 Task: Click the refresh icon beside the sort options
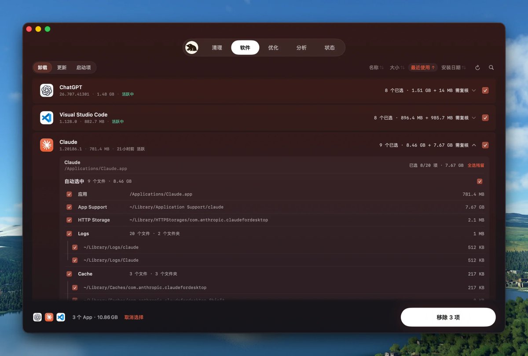point(477,68)
